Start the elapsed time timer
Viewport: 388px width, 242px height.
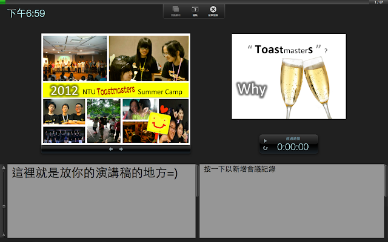(266, 141)
